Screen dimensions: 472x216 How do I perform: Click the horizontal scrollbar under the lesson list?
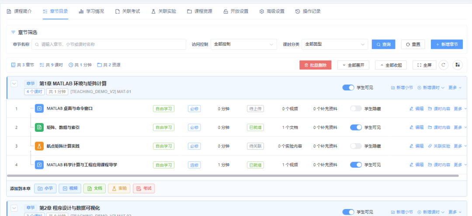click(233, 175)
